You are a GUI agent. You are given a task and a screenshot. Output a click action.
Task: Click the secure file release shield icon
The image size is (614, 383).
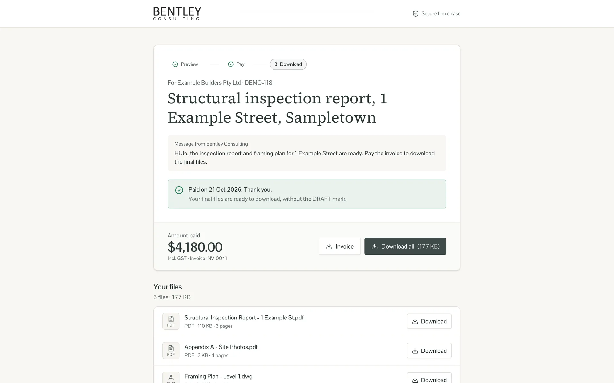415,14
